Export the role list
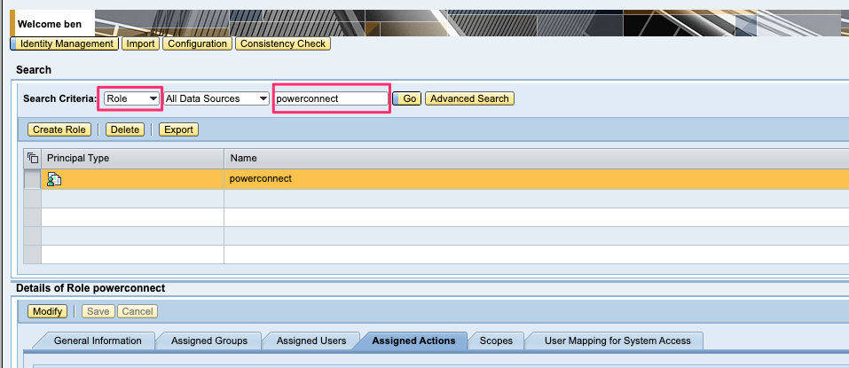This screenshot has width=849, height=368. 178,129
